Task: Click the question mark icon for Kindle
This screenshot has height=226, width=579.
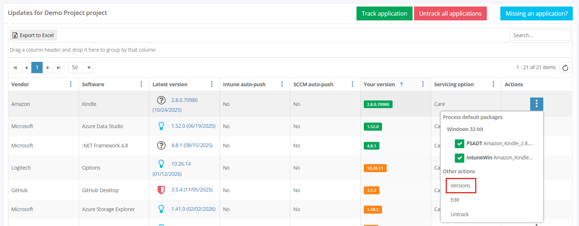Action: coord(161,100)
